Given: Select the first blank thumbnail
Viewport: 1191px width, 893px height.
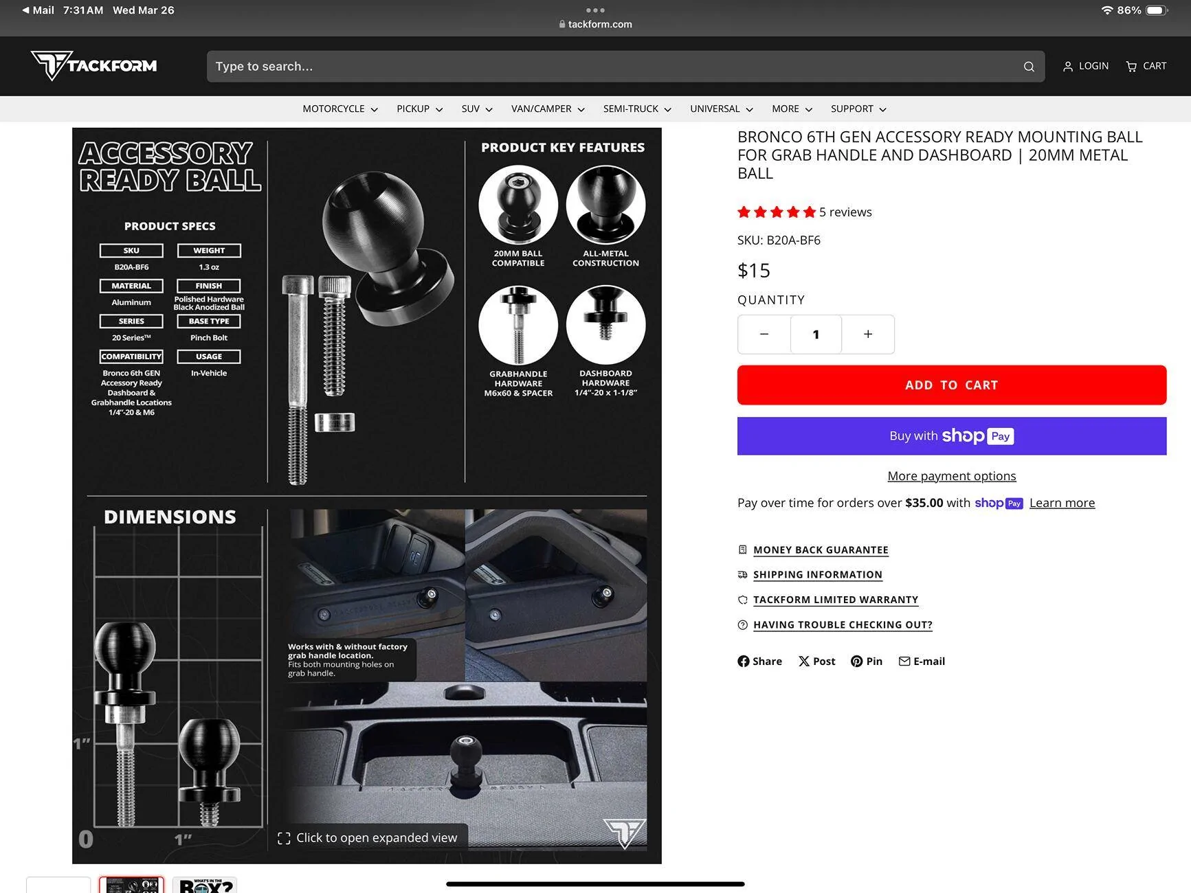Looking at the screenshot, I should click(58, 885).
